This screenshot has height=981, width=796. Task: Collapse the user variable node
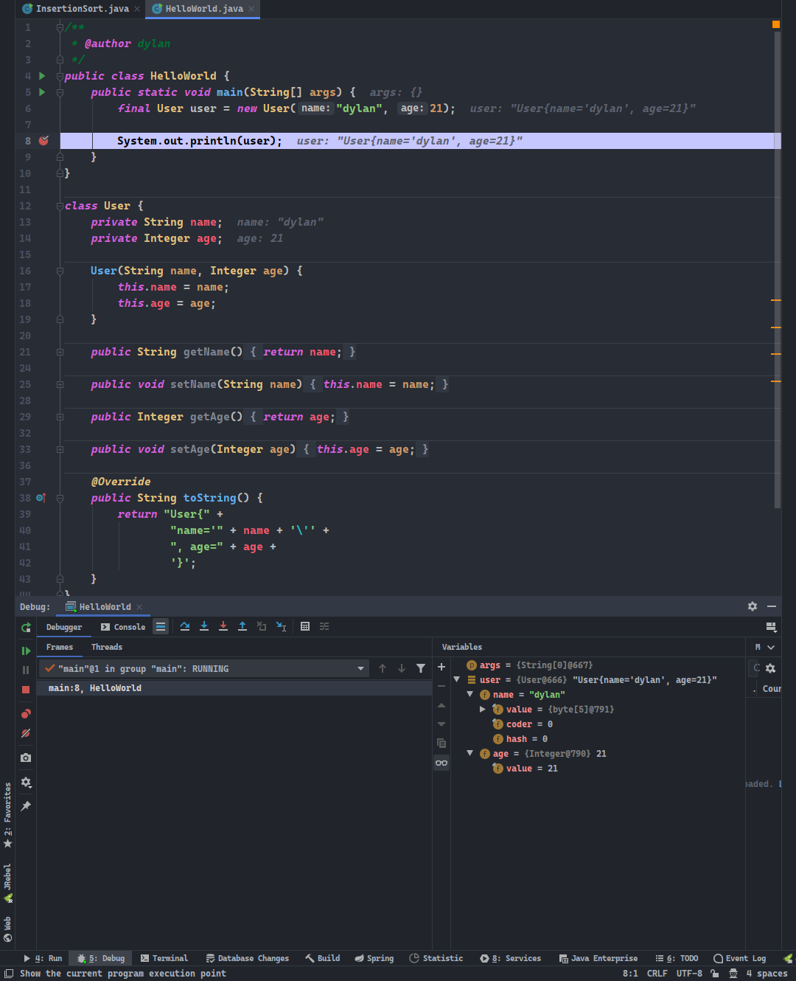pos(457,679)
